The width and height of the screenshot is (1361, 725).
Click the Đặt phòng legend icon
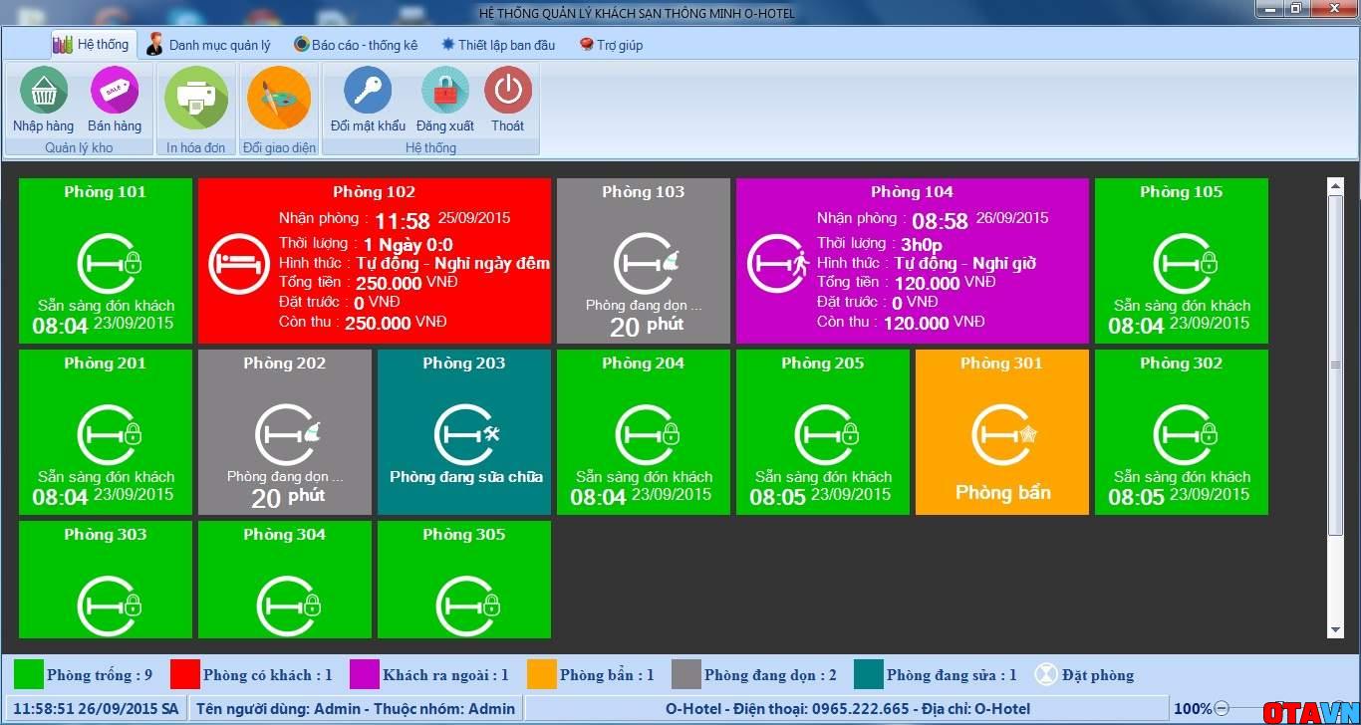coord(1045,675)
